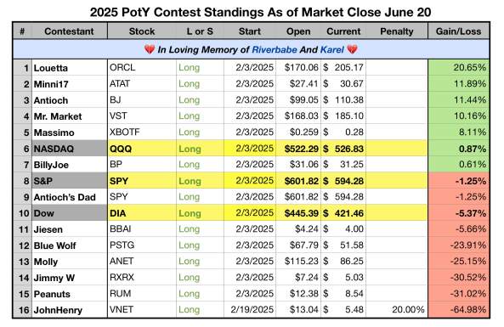The image size is (504, 327).
Task: Click the Penalty column header
Action: pos(397,31)
